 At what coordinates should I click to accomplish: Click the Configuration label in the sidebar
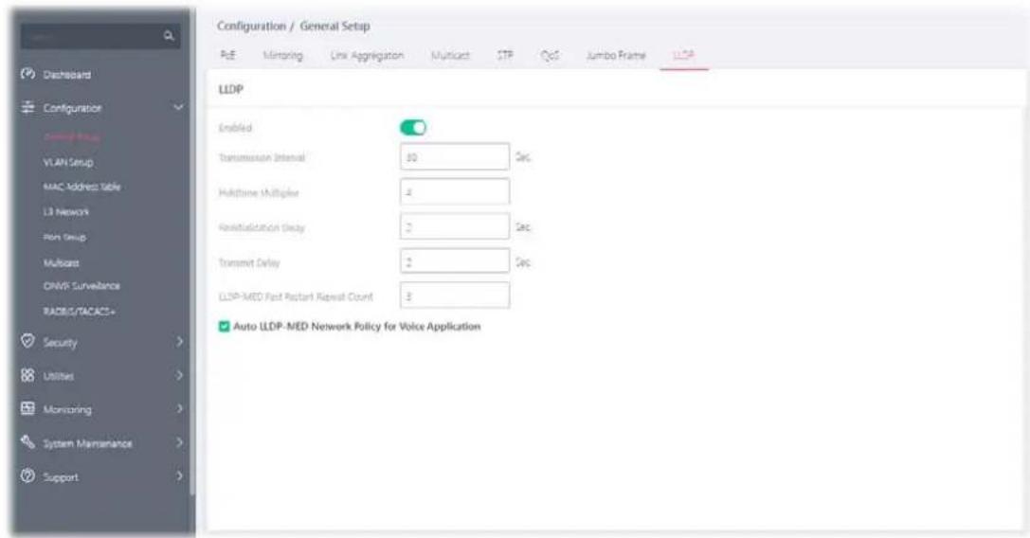72,108
